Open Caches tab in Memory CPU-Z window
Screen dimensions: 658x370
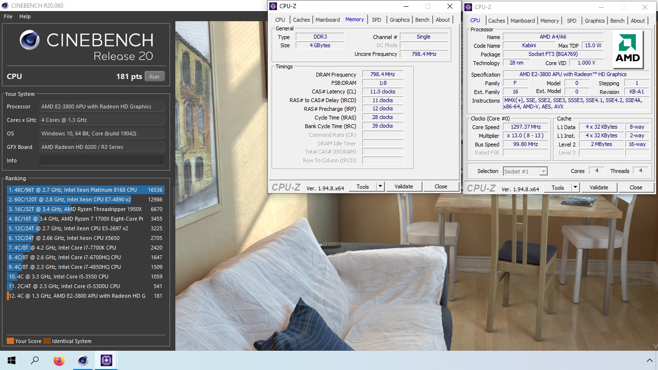pos(302,20)
